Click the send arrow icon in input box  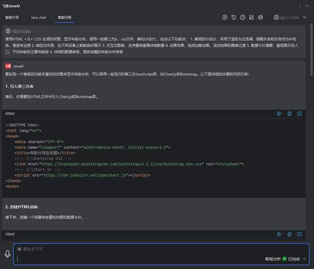(304, 259)
